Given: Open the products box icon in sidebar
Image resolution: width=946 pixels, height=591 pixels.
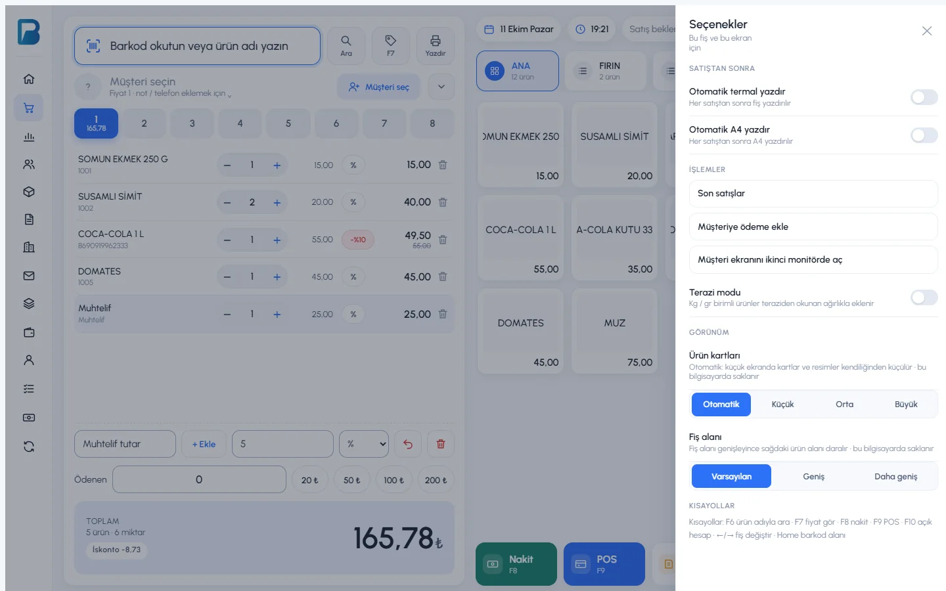Looking at the screenshot, I should (29, 192).
